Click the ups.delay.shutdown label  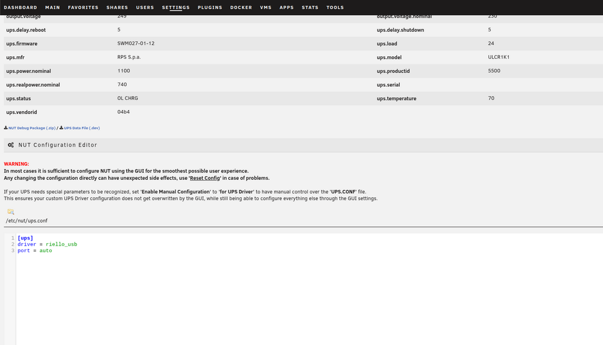[x=400, y=30]
